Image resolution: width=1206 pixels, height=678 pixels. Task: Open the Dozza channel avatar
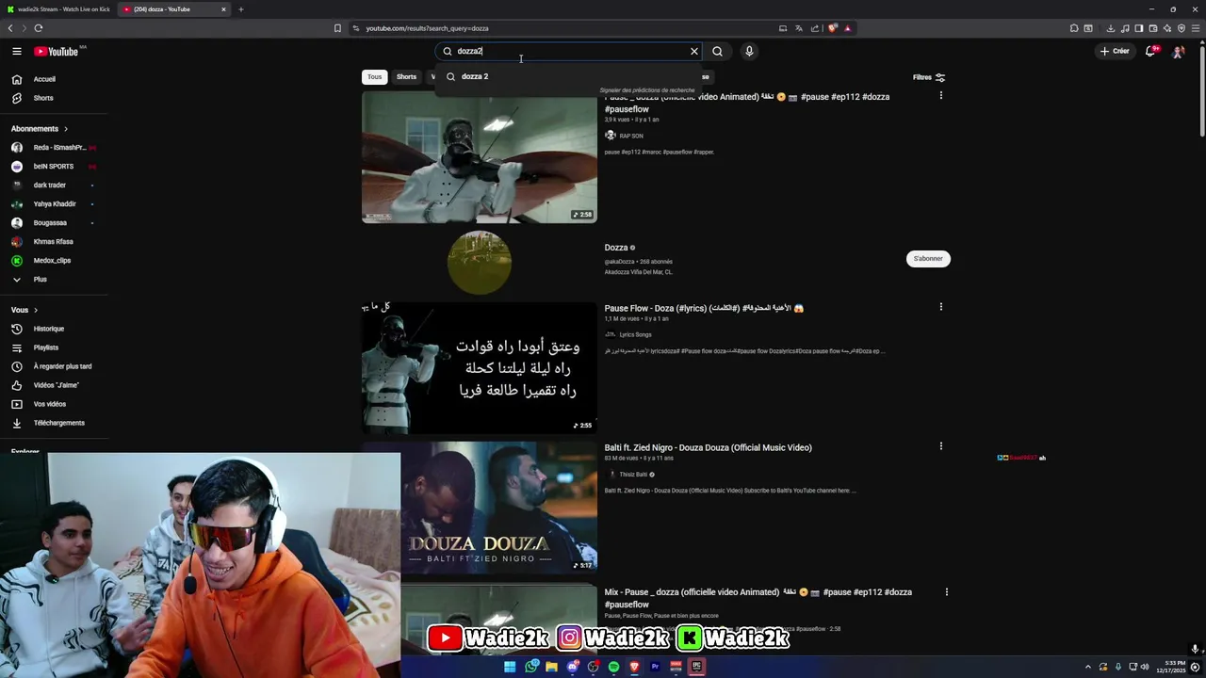point(480,263)
